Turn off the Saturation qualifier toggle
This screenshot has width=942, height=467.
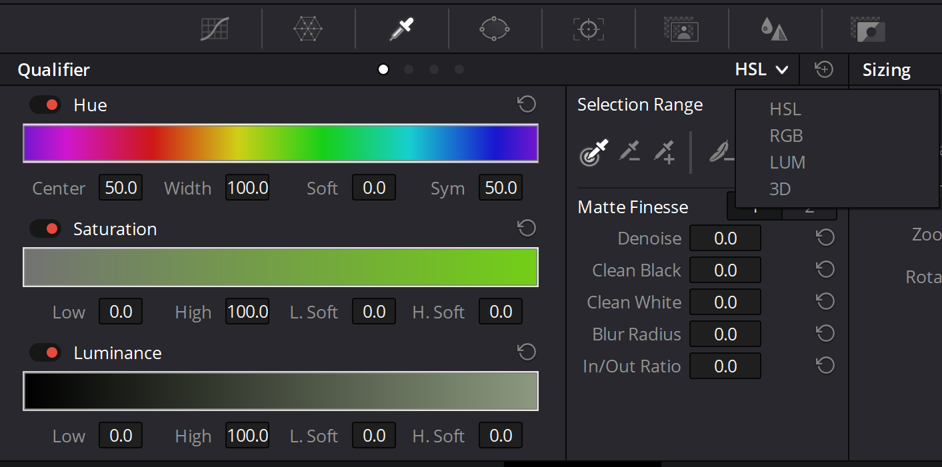coord(45,229)
